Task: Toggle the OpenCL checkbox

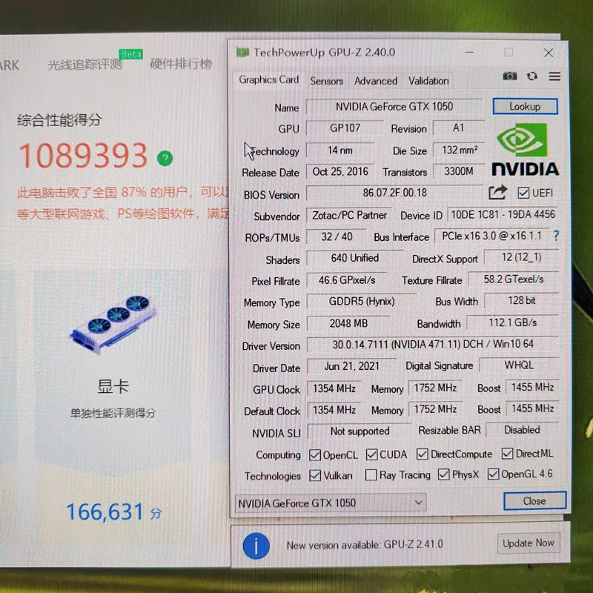Action: pyautogui.click(x=314, y=455)
